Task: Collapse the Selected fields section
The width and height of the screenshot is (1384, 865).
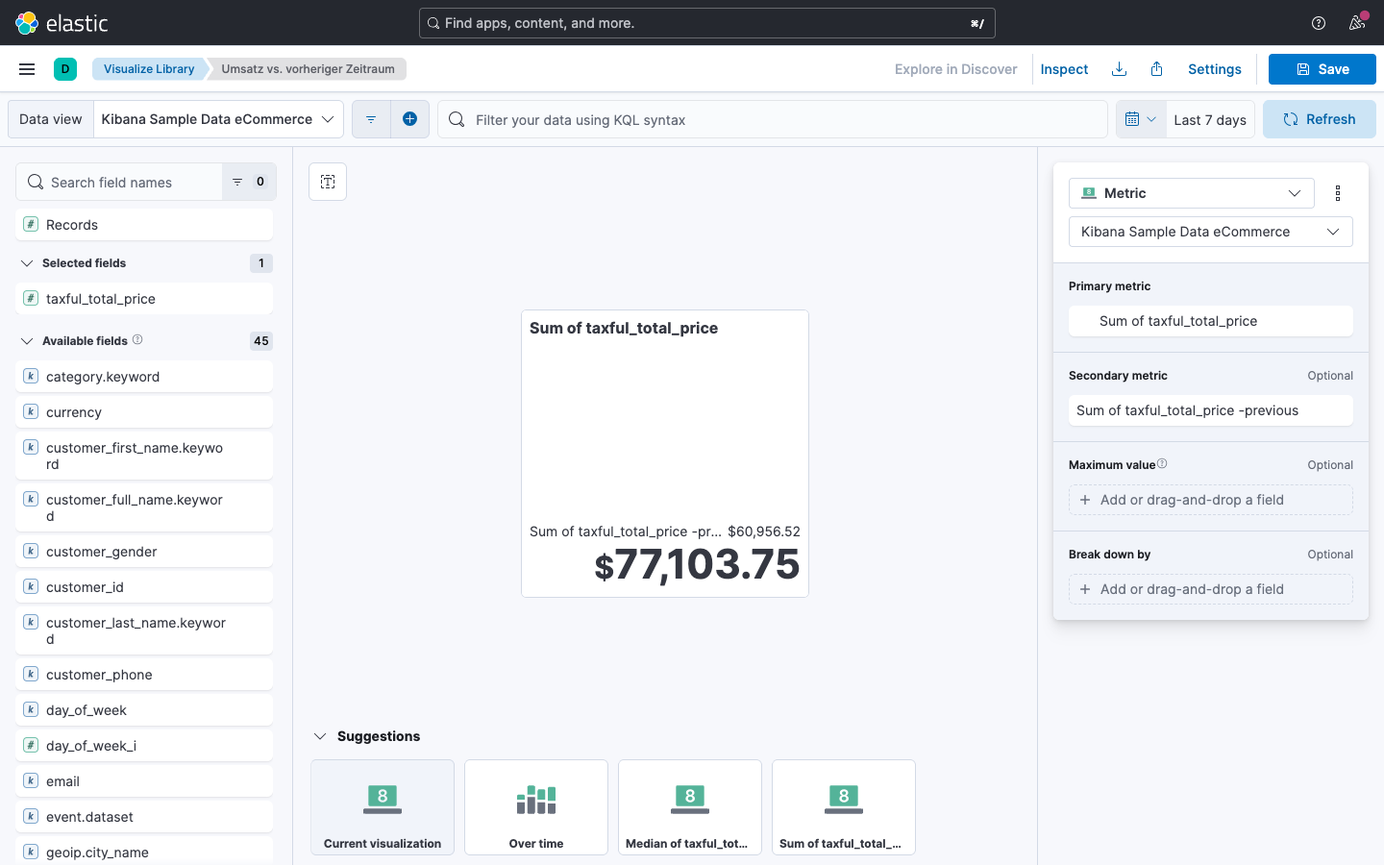Action: point(27,263)
